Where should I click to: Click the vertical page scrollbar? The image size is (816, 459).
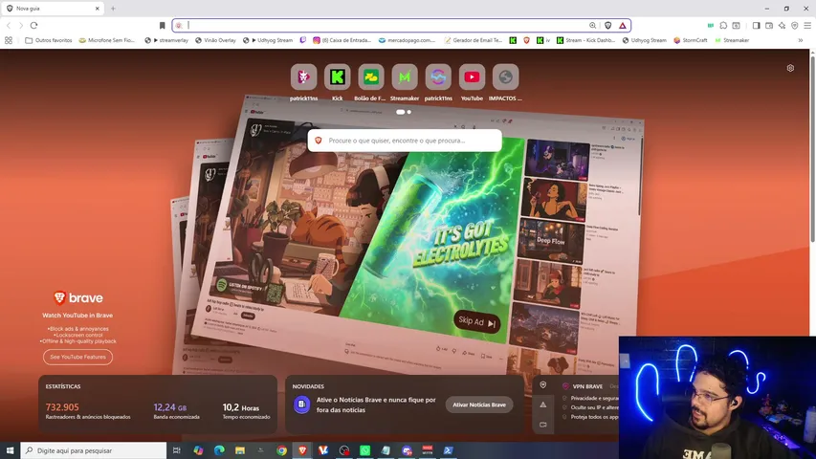(812, 151)
